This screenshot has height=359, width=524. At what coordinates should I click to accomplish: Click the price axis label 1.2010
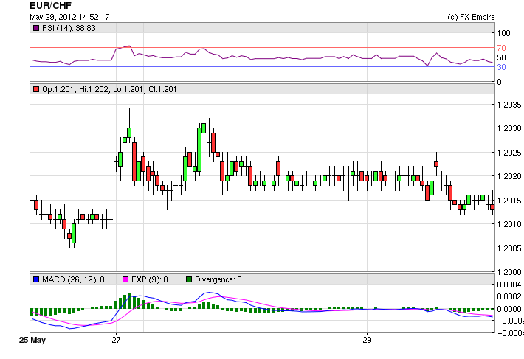click(509, 224)
